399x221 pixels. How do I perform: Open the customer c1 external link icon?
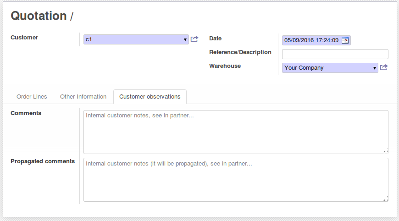tap(194, 39)
